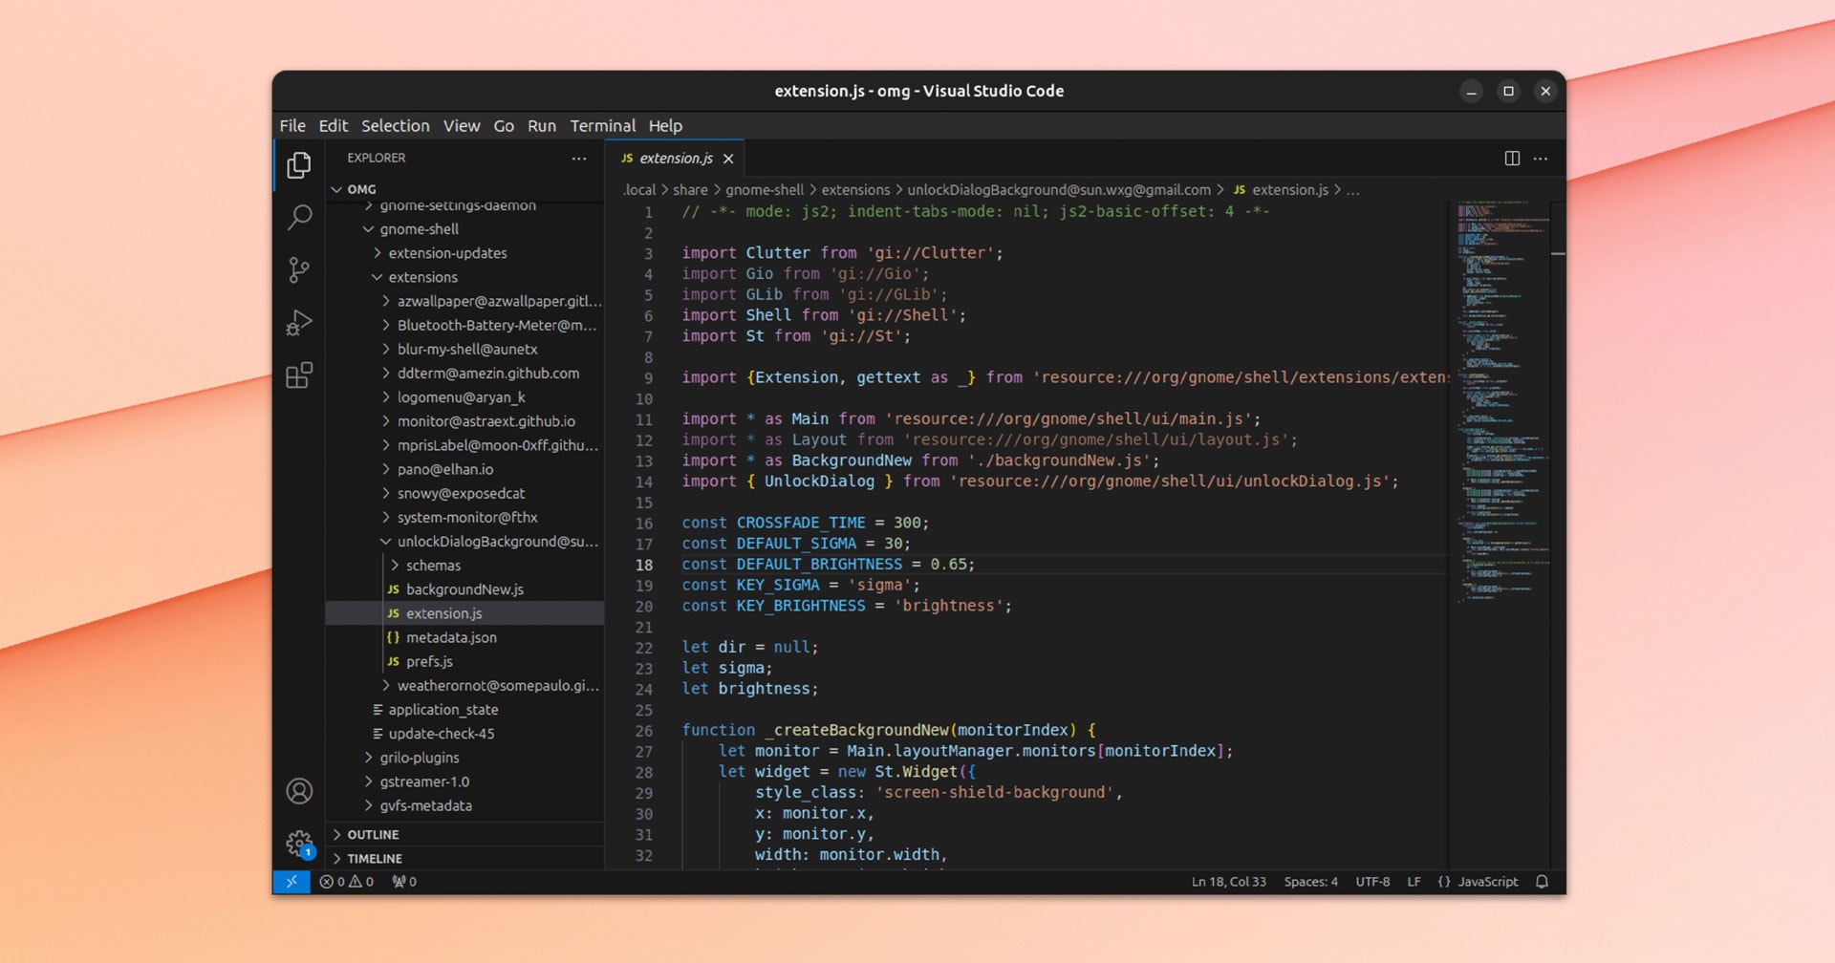Close the extension.js editor tab
This screenshot has height=963, width=1835.
(x=728, y=159)
